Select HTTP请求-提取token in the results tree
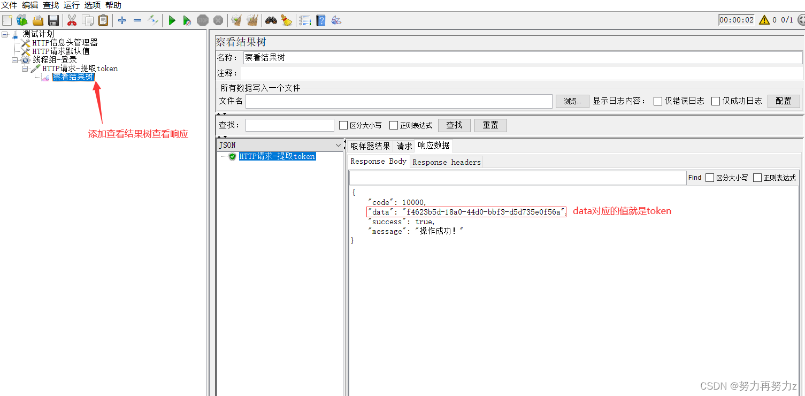Viewport: 805px width, 396px height. tap(277, 156)
